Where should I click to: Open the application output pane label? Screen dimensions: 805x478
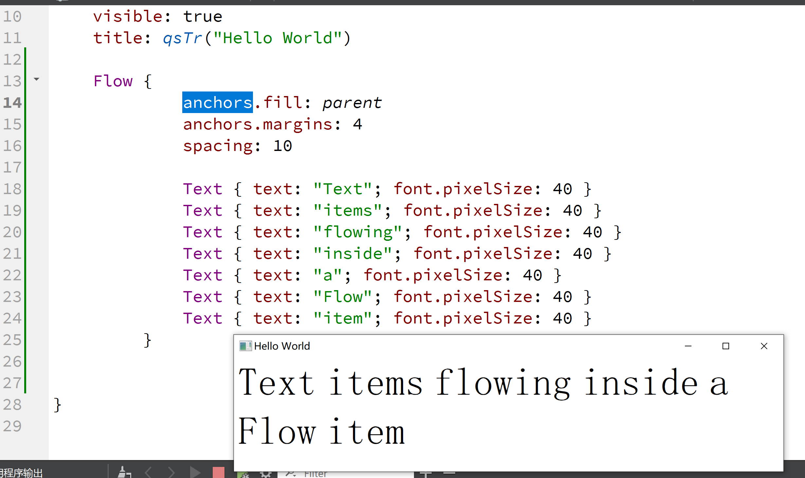[21, 473]
